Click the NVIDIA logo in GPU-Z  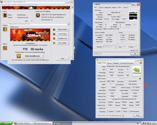[x=137, y=71]
